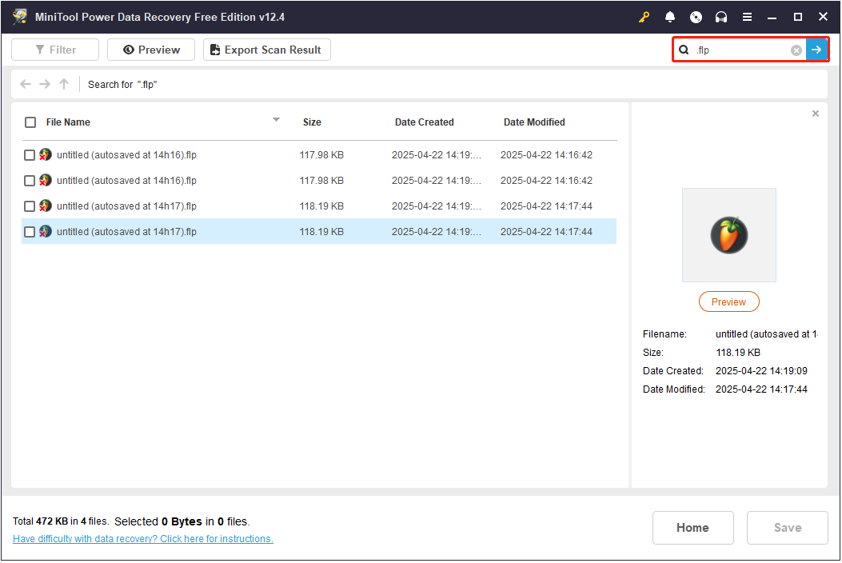The width and height of the screenshot is (842, 563).
Task: Click the blue search arrow button
Action: pos(816,50)
